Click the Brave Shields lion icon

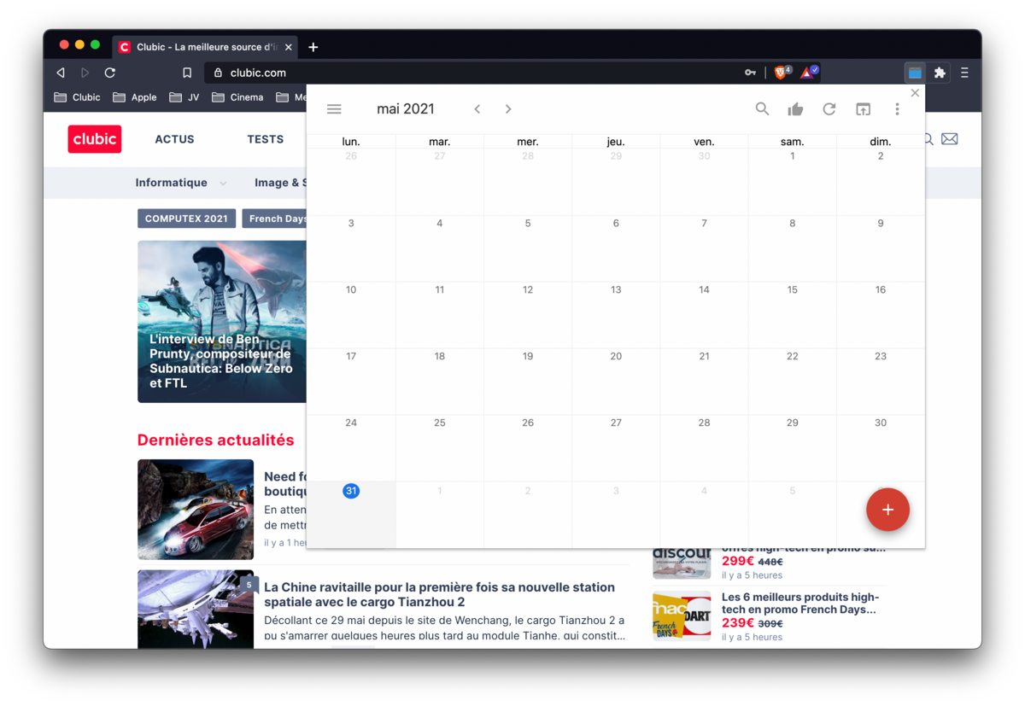pos(779,73)
